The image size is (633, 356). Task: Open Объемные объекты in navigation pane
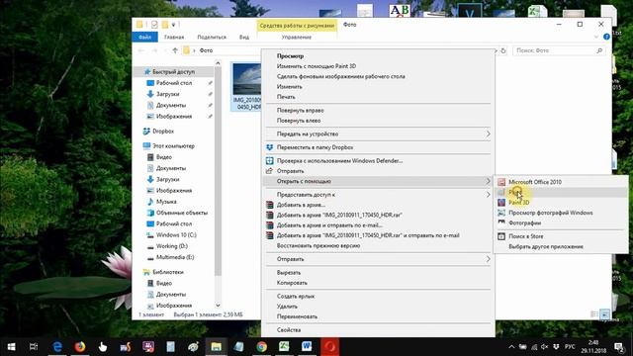coord(182,213)
